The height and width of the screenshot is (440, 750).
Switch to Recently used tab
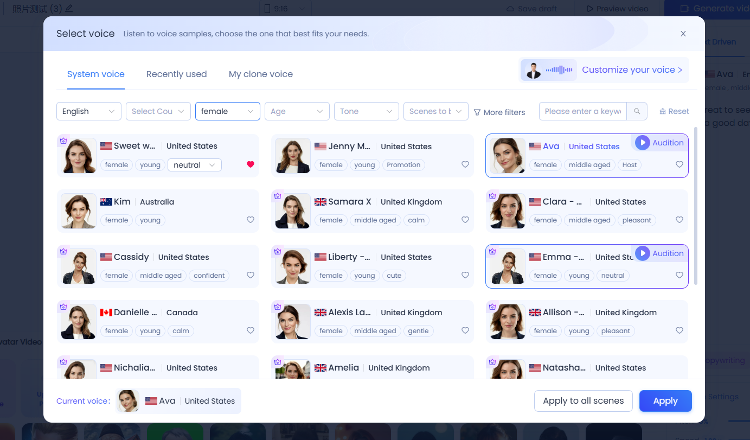tap(176, 74)
